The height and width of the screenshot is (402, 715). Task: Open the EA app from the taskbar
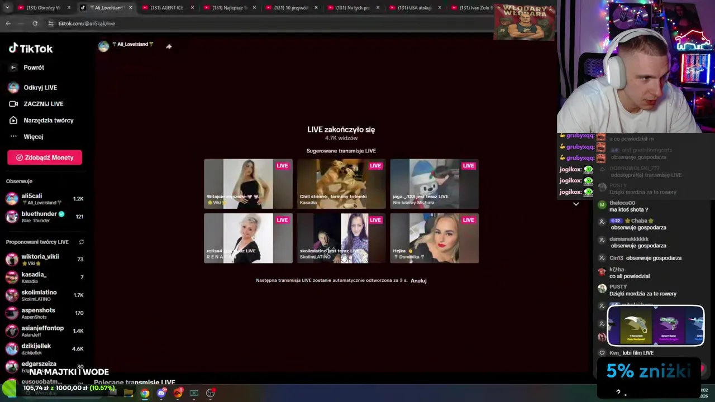(x=178, y=393)
